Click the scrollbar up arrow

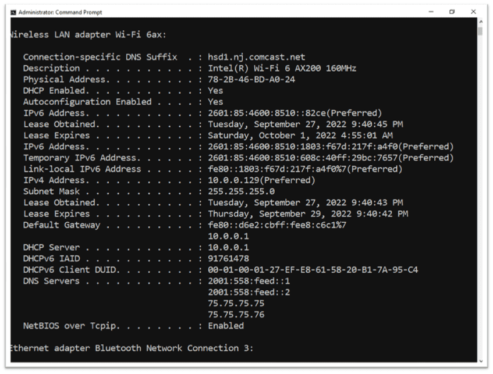point(482,22)
